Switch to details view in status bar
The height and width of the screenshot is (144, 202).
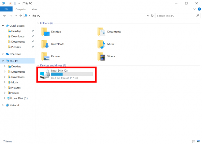tap(194, 141)
